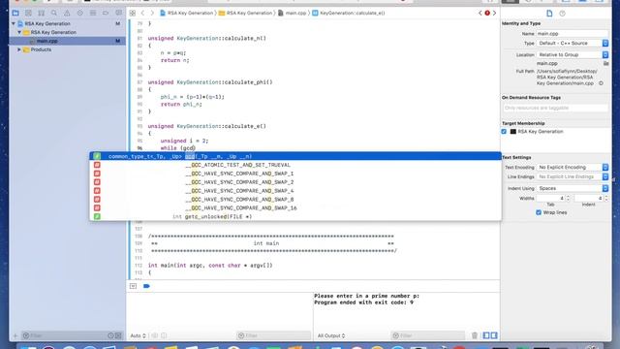The image size is (620, 349).
Task: Click KeyGeneration::calculate_e() in jump bar
Action: (349, 13)
